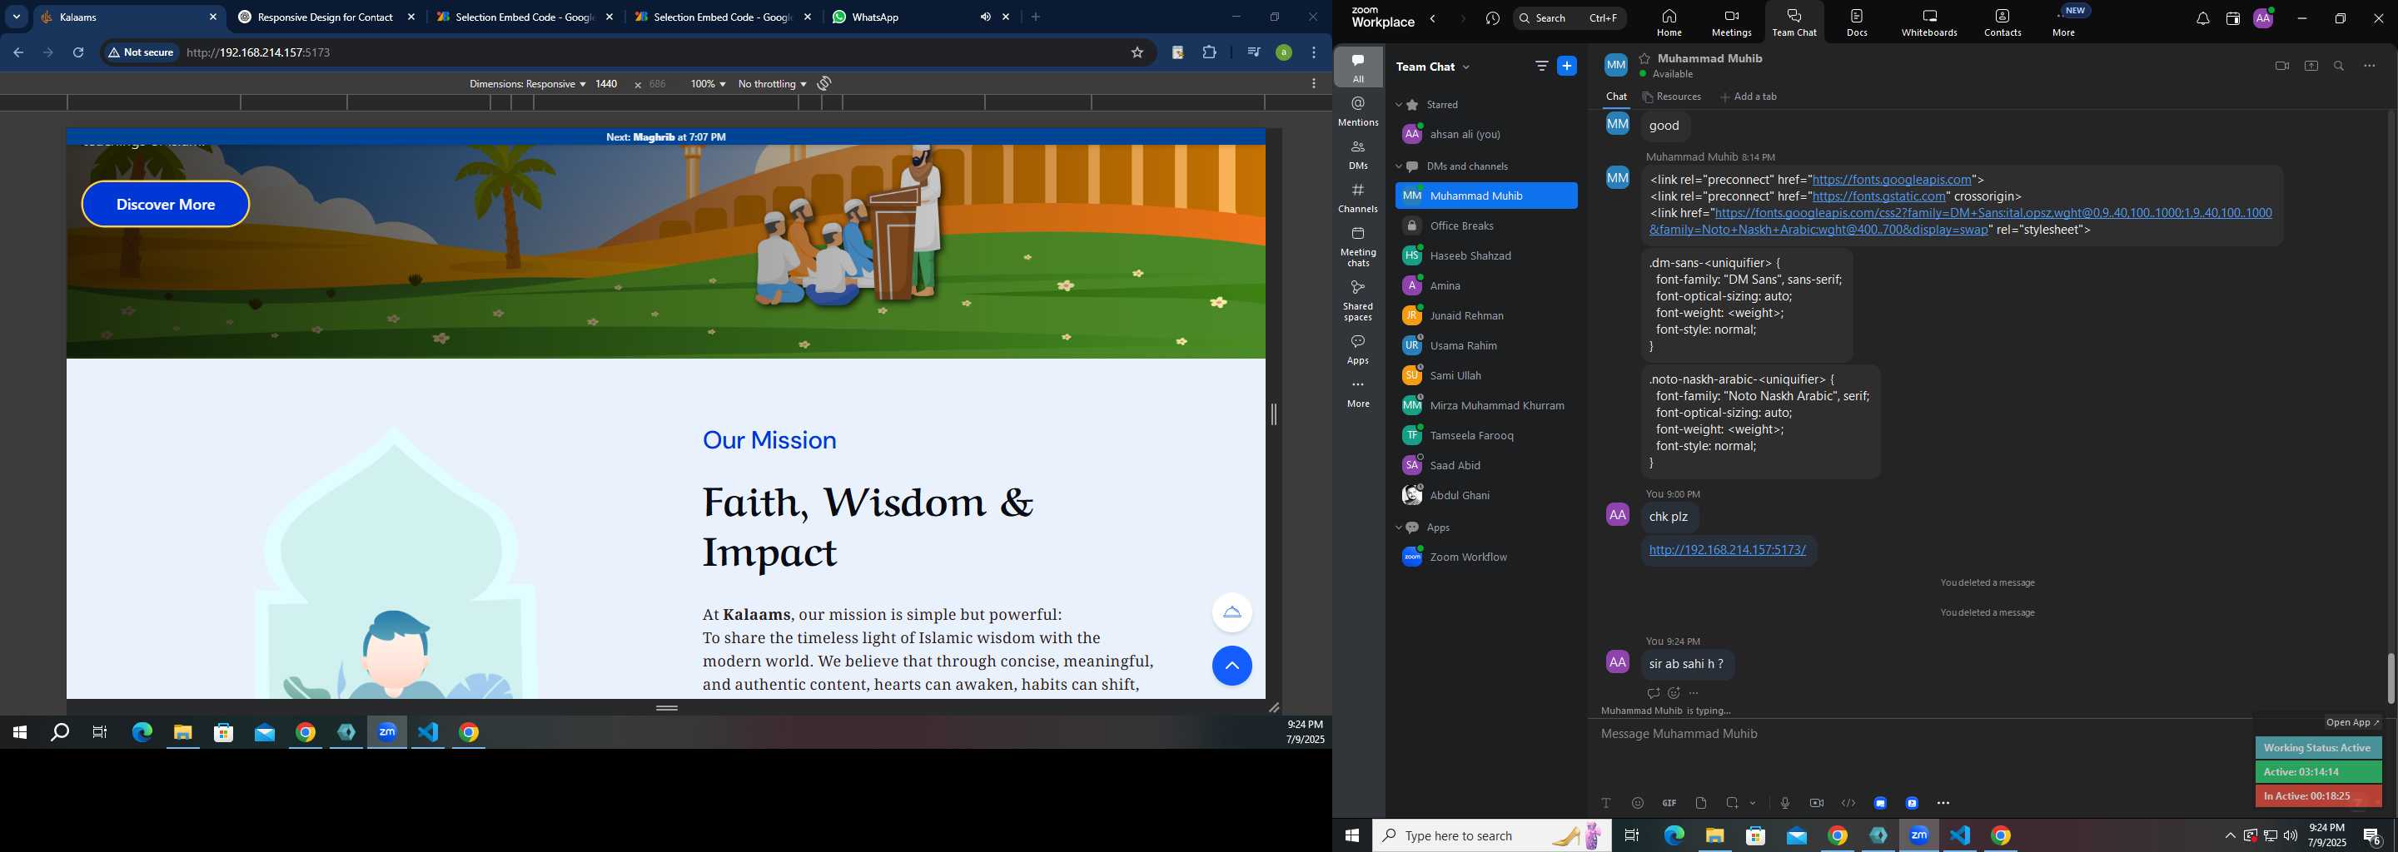
Task: Click the blue scroll-to-top arrow button on the webpage
Action: point(1231,666)
